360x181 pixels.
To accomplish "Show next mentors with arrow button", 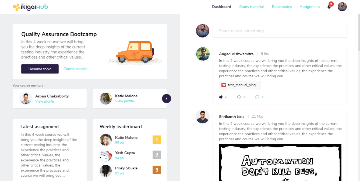I will pyautogui.click(x=167, y=99).
